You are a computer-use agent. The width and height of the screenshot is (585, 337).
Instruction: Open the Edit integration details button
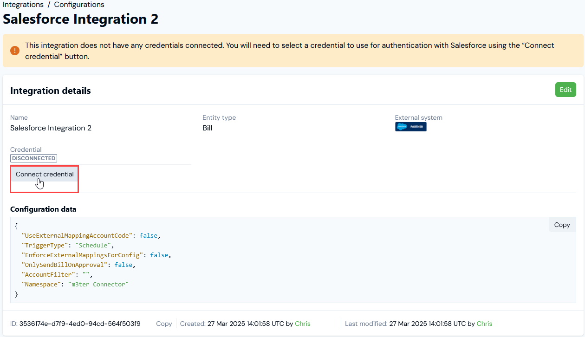tap(565, 90)
